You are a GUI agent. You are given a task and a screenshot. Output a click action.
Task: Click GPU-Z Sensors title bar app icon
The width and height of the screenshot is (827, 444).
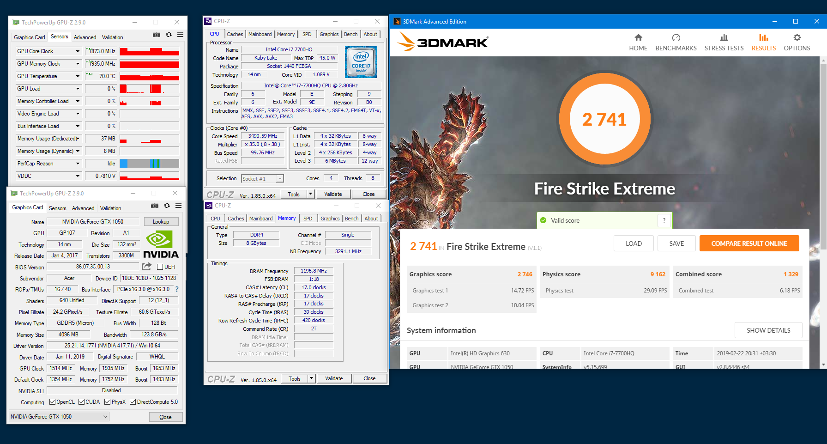[16, 22]
